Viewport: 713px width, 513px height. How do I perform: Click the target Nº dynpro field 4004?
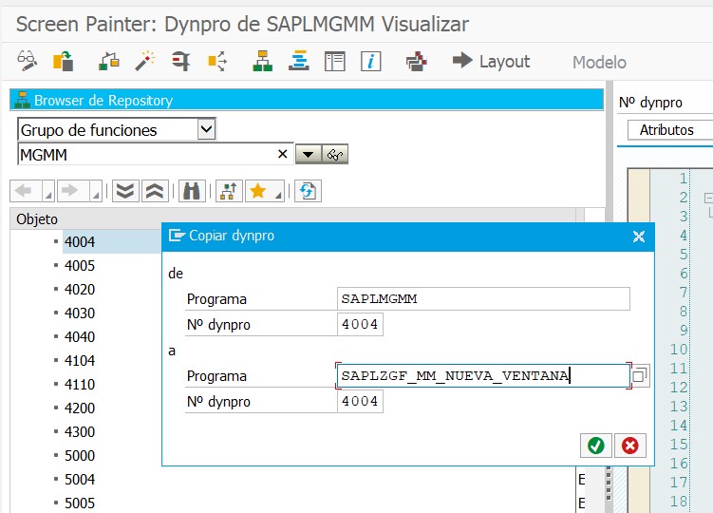click(360, 402)
